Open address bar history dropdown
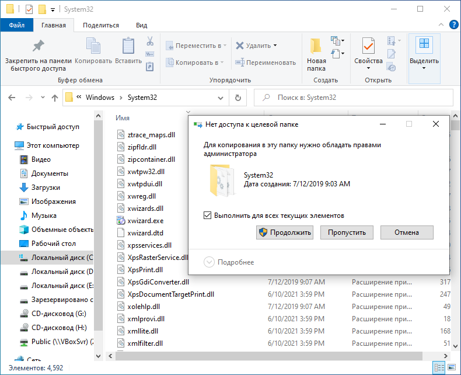The height and width of the screenshot is (375, 461). pyautogui.click(x=221, y=98)
